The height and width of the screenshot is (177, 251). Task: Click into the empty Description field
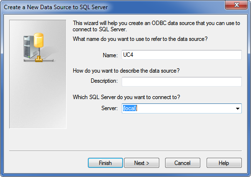[x=181, y=82]
